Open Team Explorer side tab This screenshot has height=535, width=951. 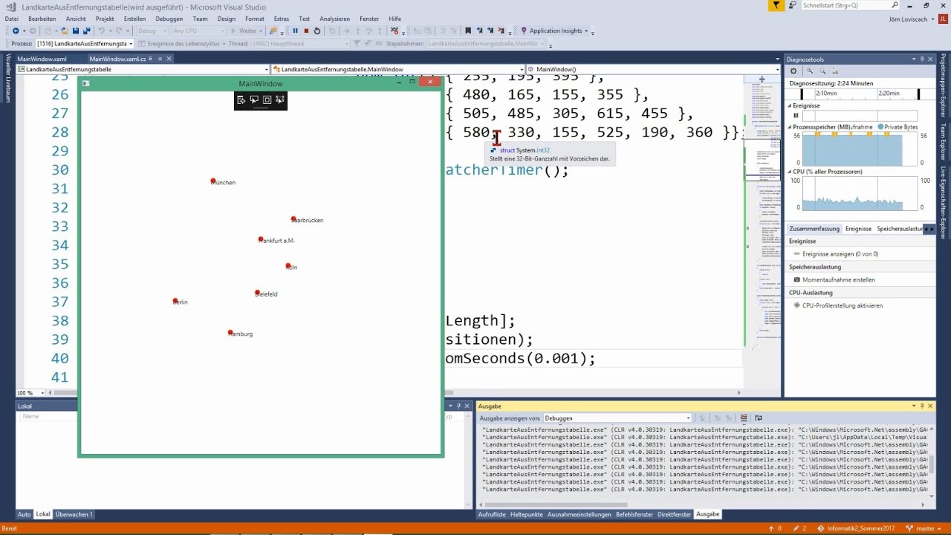coord(944,140)
